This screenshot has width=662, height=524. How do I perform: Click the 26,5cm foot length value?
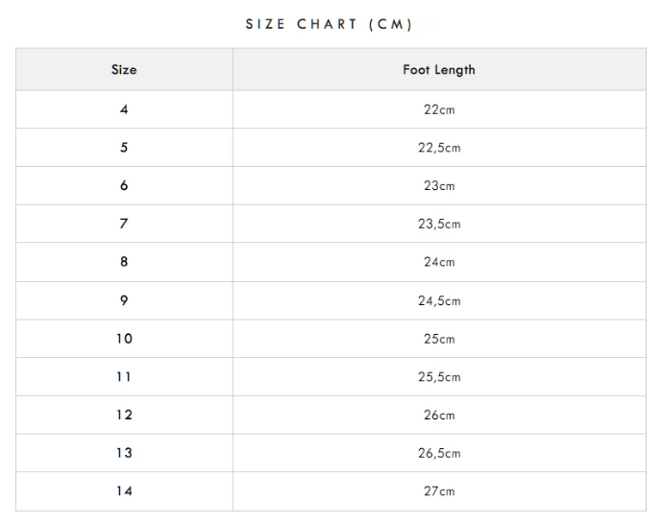point(439,453)
